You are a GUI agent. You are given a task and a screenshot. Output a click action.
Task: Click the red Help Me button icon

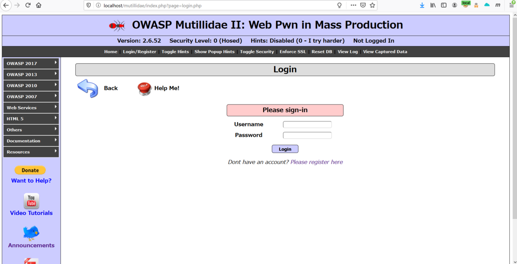[x=144, y=89]
